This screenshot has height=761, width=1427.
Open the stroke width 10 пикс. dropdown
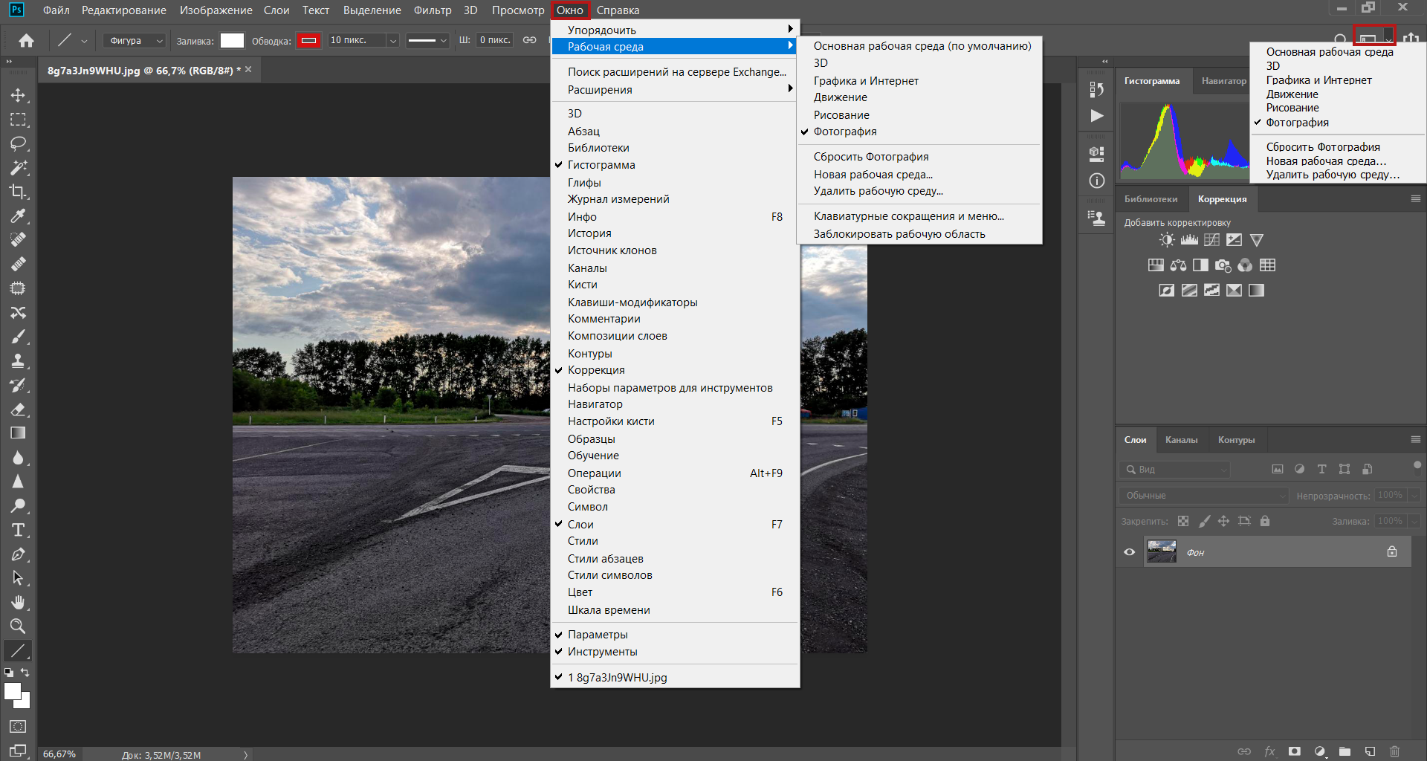tap(392, 41)
